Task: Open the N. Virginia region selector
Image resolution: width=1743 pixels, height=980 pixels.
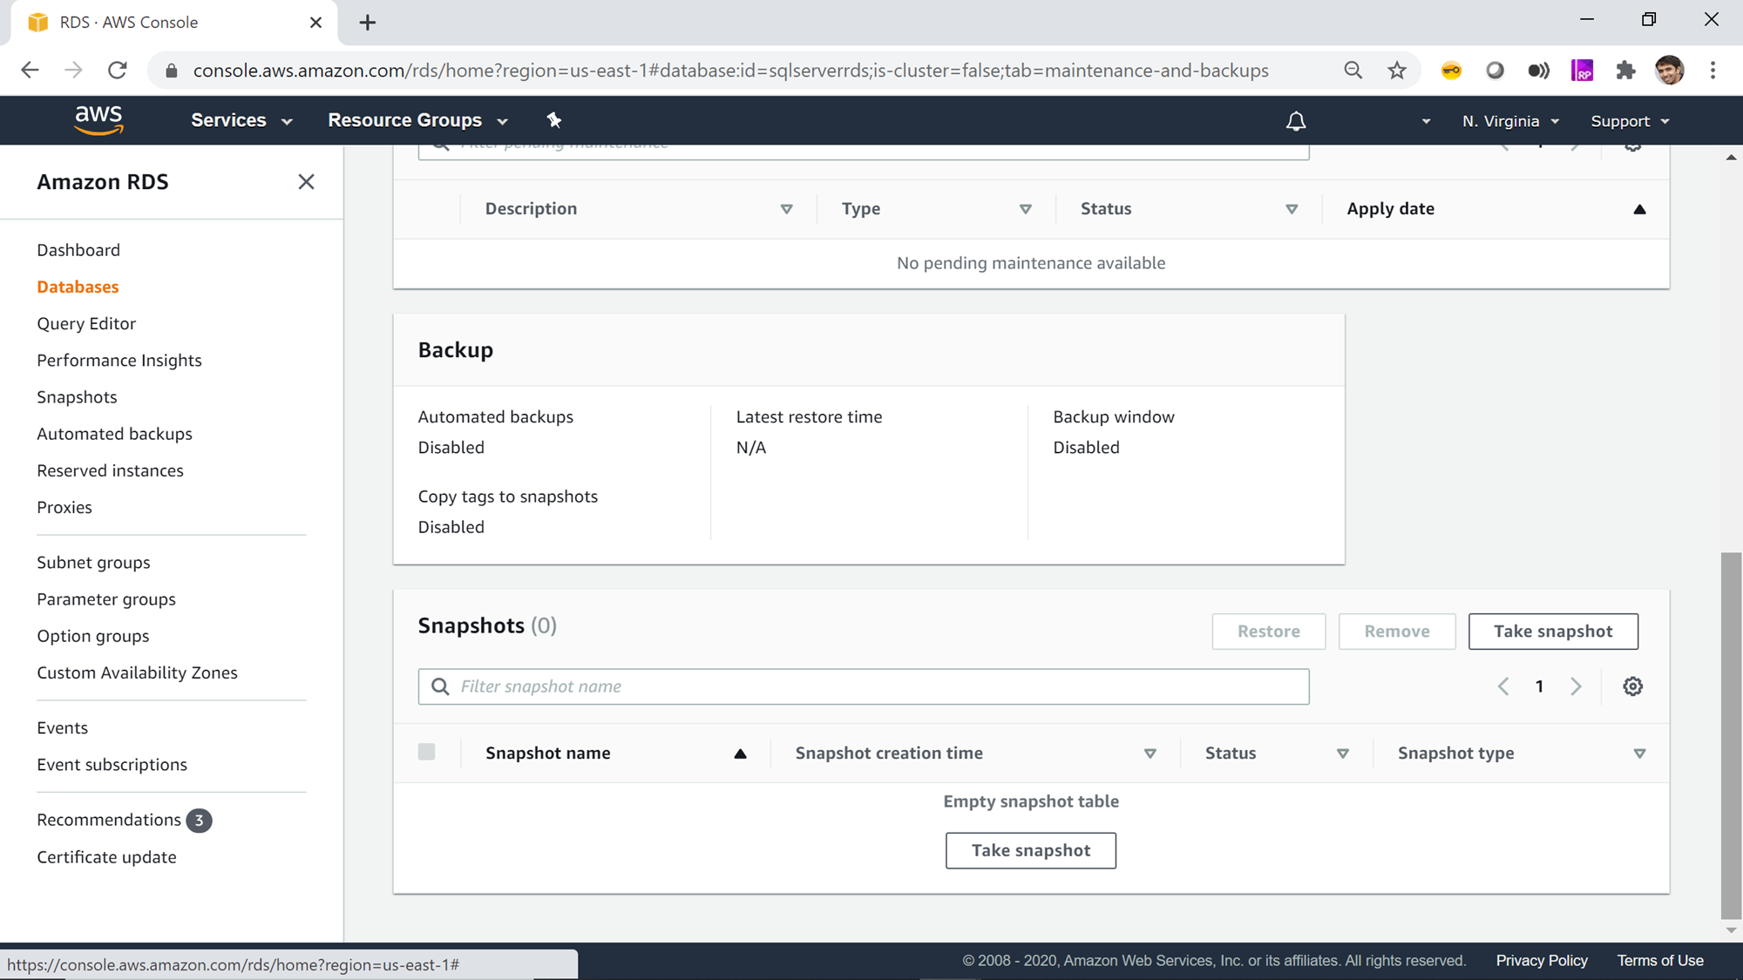Action: pos(1510,121)
